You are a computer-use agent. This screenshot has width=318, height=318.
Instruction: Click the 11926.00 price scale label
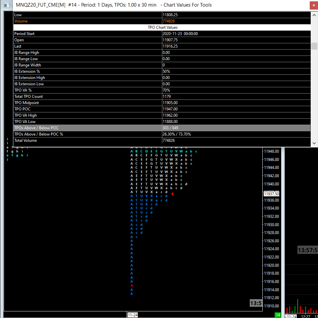point(272,241)
